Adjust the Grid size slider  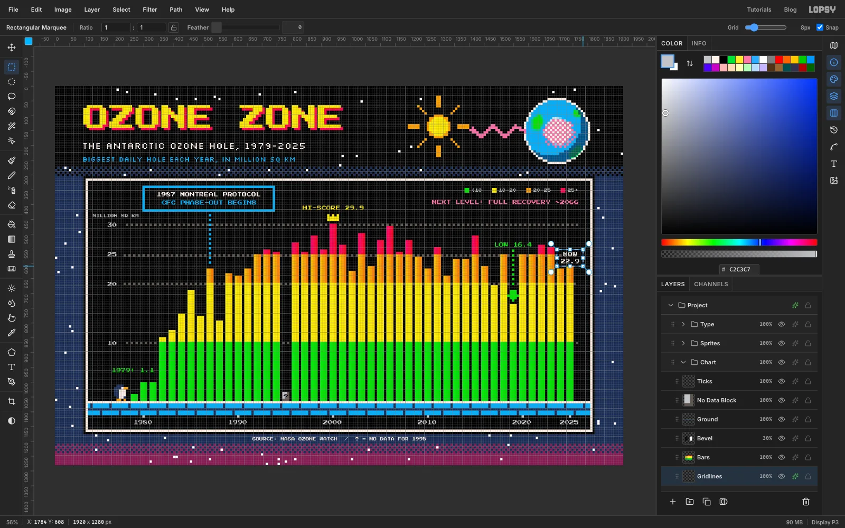pos(766,27)
